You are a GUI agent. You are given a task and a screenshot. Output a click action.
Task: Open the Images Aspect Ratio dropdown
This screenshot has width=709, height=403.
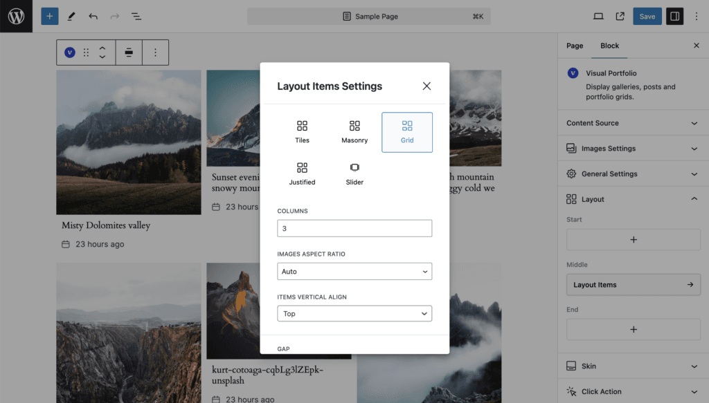354,271
